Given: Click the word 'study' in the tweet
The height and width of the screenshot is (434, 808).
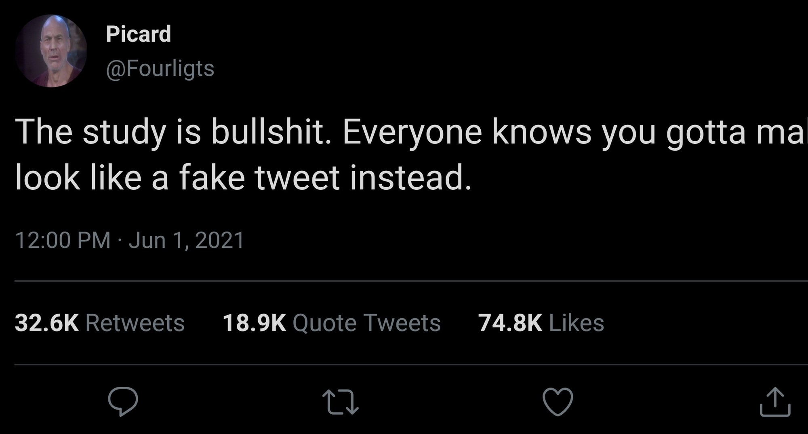Looking at the screenshot, I should [x=124, y=132].
